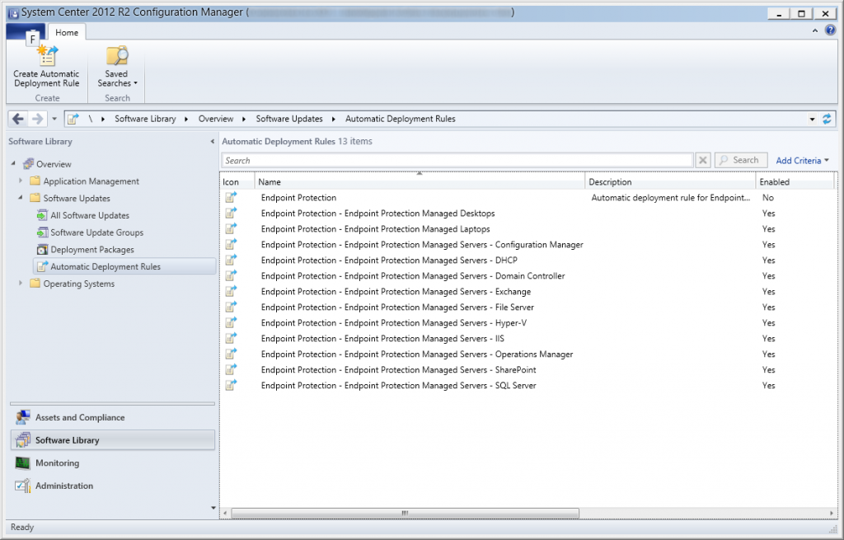Viewport: 844px width, 540px height.
Task: Clear the search box with the X
Action: (x=702, y=159)
